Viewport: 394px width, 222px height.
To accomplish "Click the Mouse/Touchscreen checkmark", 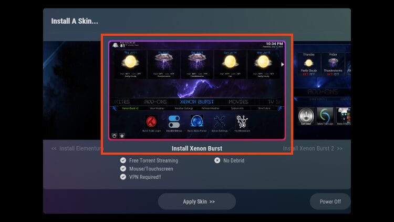I will click(123, 169).
